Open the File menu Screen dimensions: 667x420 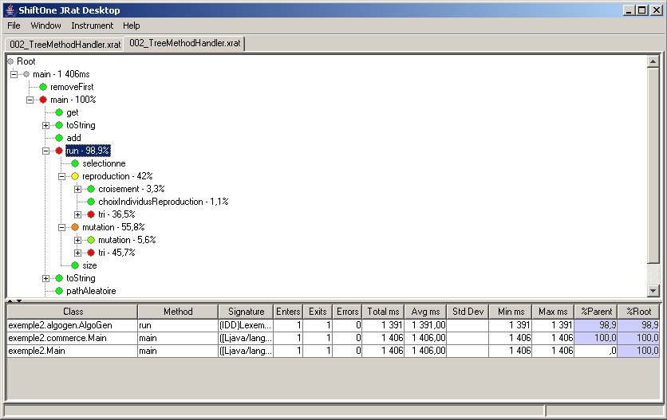[x=14, y=26]
